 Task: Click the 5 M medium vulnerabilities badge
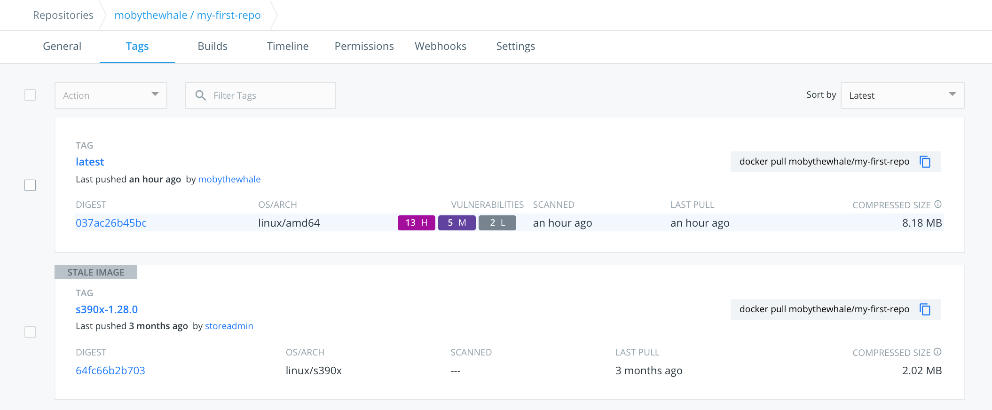pyautogui.click(x=457, y=223)
